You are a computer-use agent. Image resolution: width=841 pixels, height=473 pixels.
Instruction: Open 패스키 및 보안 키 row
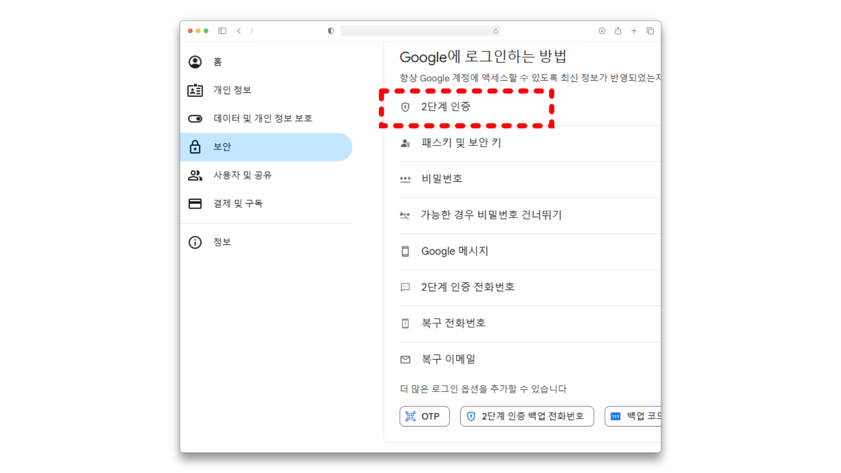point(461,143)
